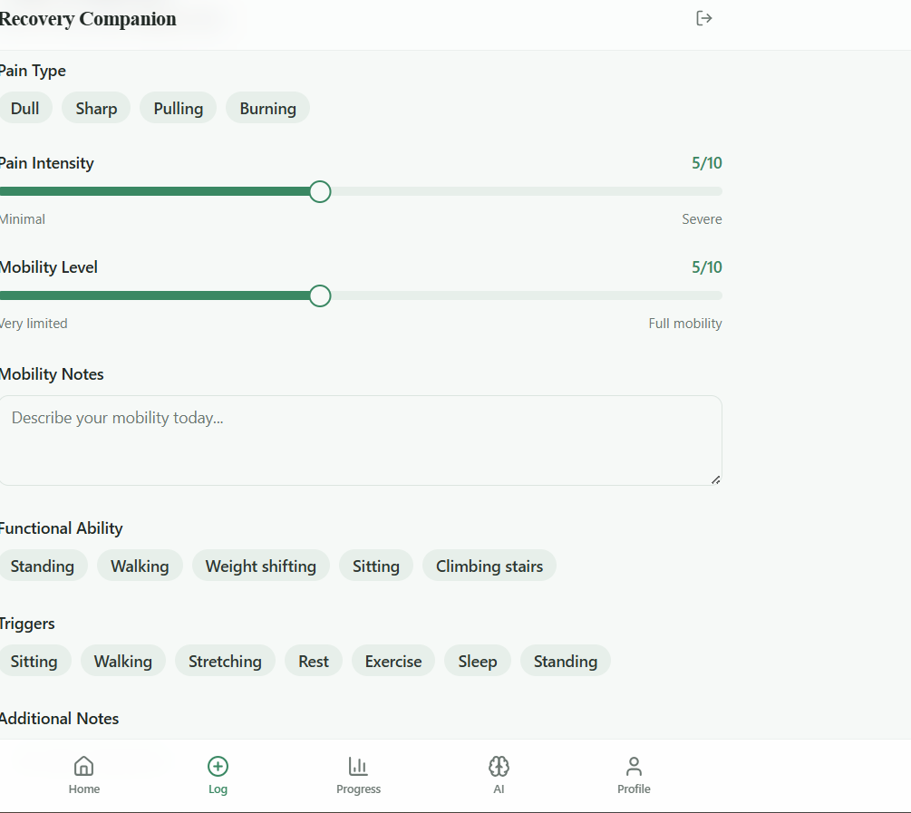This screenshot has height=813, width=911.
Task: Toggle the Pulling pain type
Action: click(178, 107)
